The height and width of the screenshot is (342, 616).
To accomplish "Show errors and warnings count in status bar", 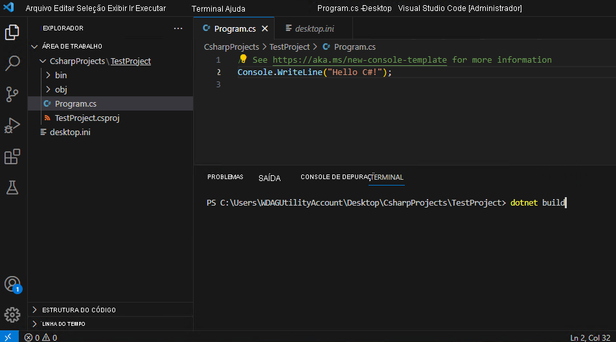I will (41, 337).
